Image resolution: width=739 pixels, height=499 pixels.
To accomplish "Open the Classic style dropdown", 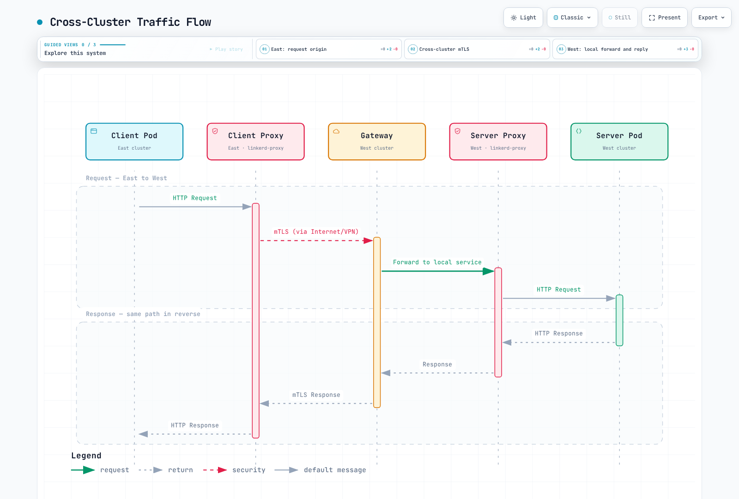I will 572,18.
